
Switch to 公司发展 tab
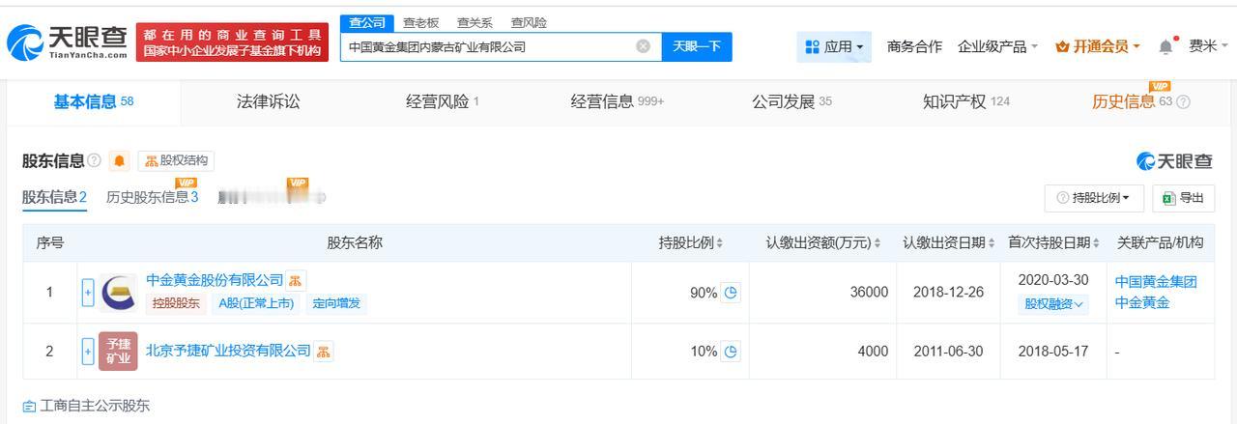[x=791, y=101]
